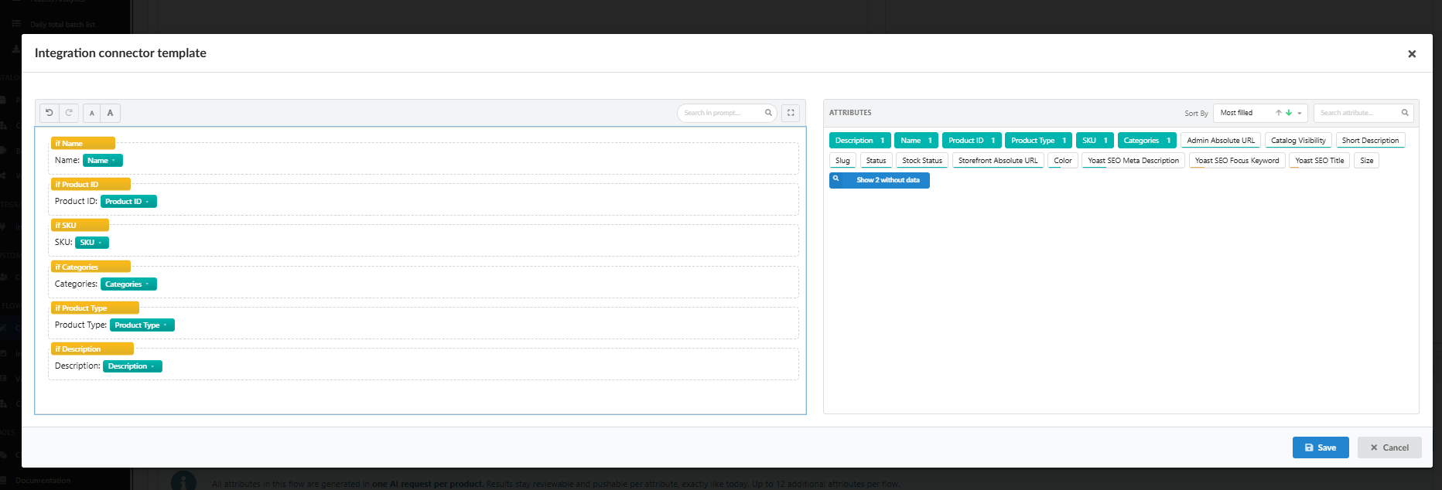Viewport: 1442px width, 490px height.
Task: Add the Size attribute
Action: (x=1367, y=161)
